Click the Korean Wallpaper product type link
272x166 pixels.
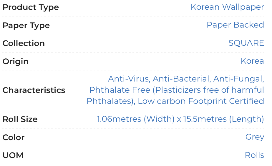227,7
